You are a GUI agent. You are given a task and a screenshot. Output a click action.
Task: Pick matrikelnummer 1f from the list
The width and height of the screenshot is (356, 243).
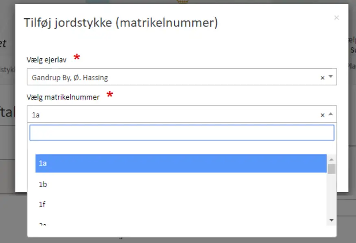[181, 204]
